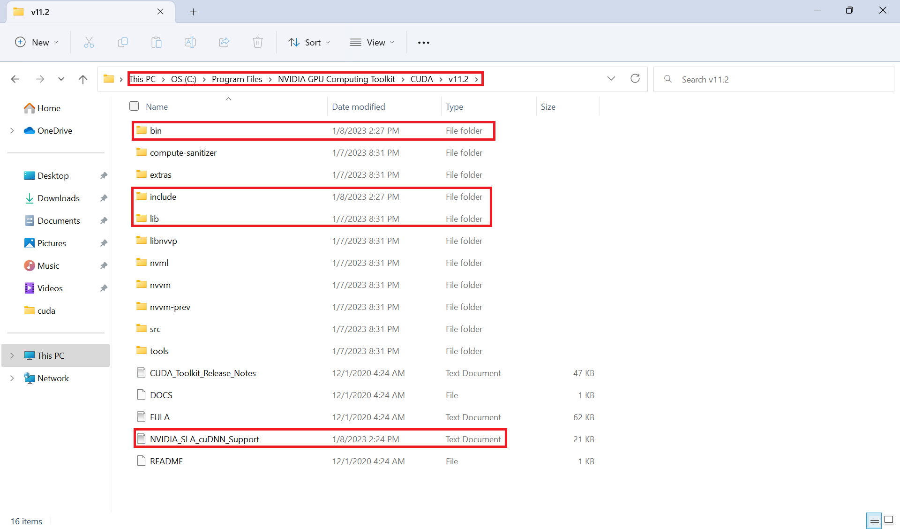This screenshot has height=529, width=900.
Task: Click the Search v11.2 field
Action: [773, 79]
